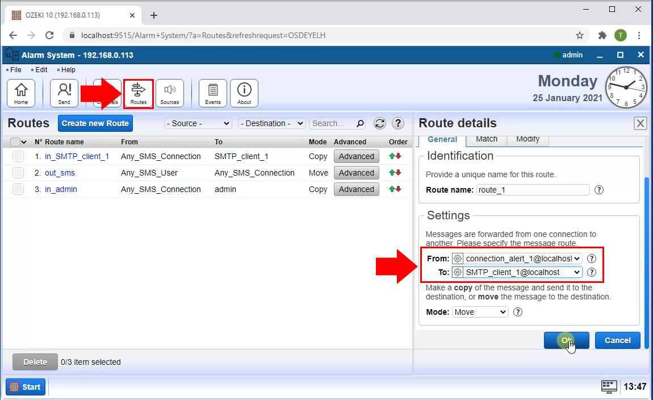Open the Help menu
The width and height of the screenshot is (653, 400).
[68, 69]
